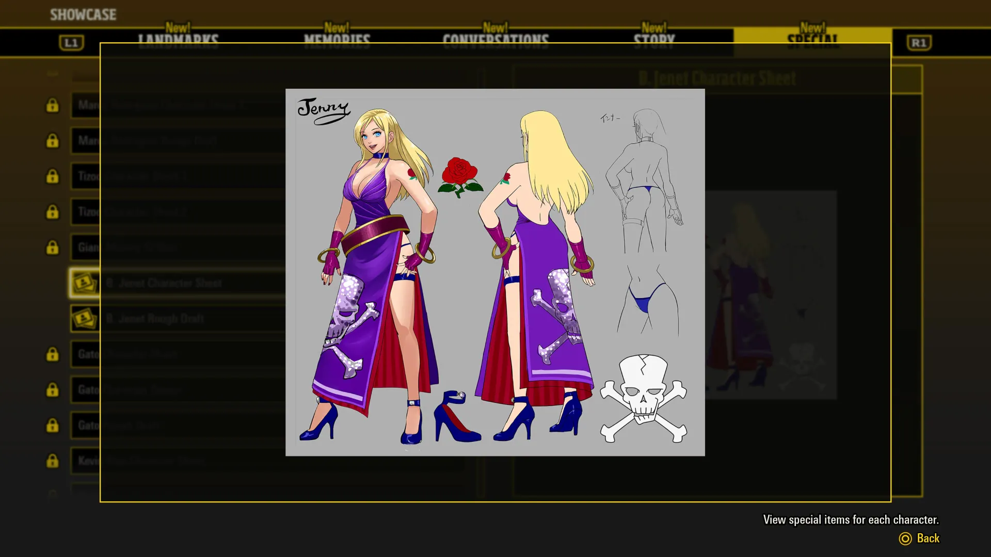991x557 pixels.
Task: Open the B. Jenet Rough Draft card icon
Action: coord(85,318)
